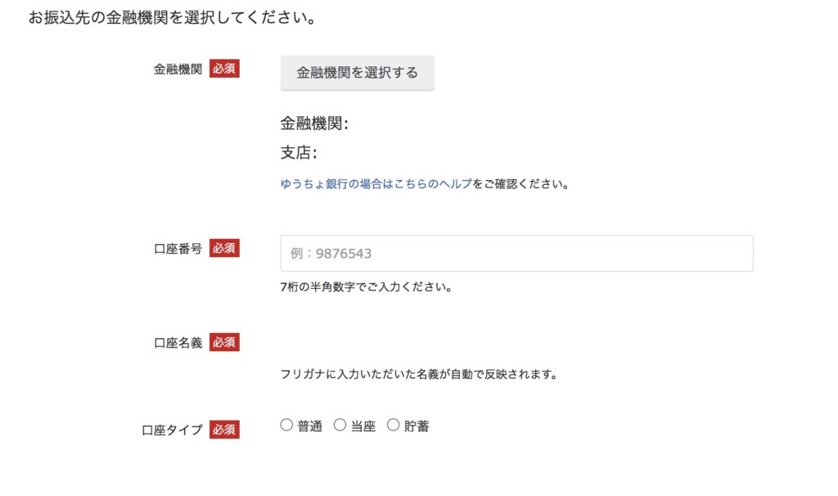838x496 pixels.
Task: Click the 必須 badge next to 金融機関
Action: point(224,69)
